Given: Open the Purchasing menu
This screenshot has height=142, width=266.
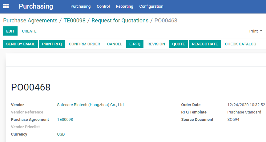Looking at the screenshot, I should [81, 6].
